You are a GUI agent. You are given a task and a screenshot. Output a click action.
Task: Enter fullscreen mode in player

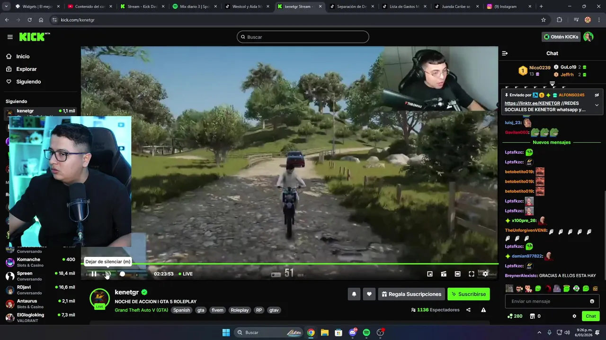472,274
